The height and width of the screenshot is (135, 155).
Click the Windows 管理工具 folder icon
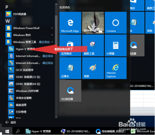click(8, 42)
